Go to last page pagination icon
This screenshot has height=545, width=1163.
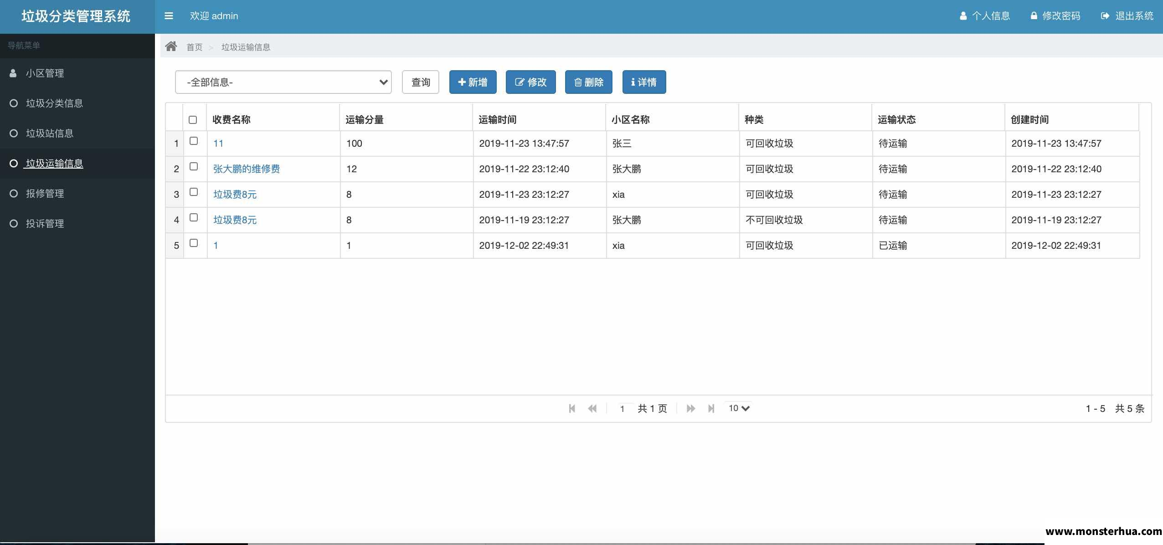[711, 408]
